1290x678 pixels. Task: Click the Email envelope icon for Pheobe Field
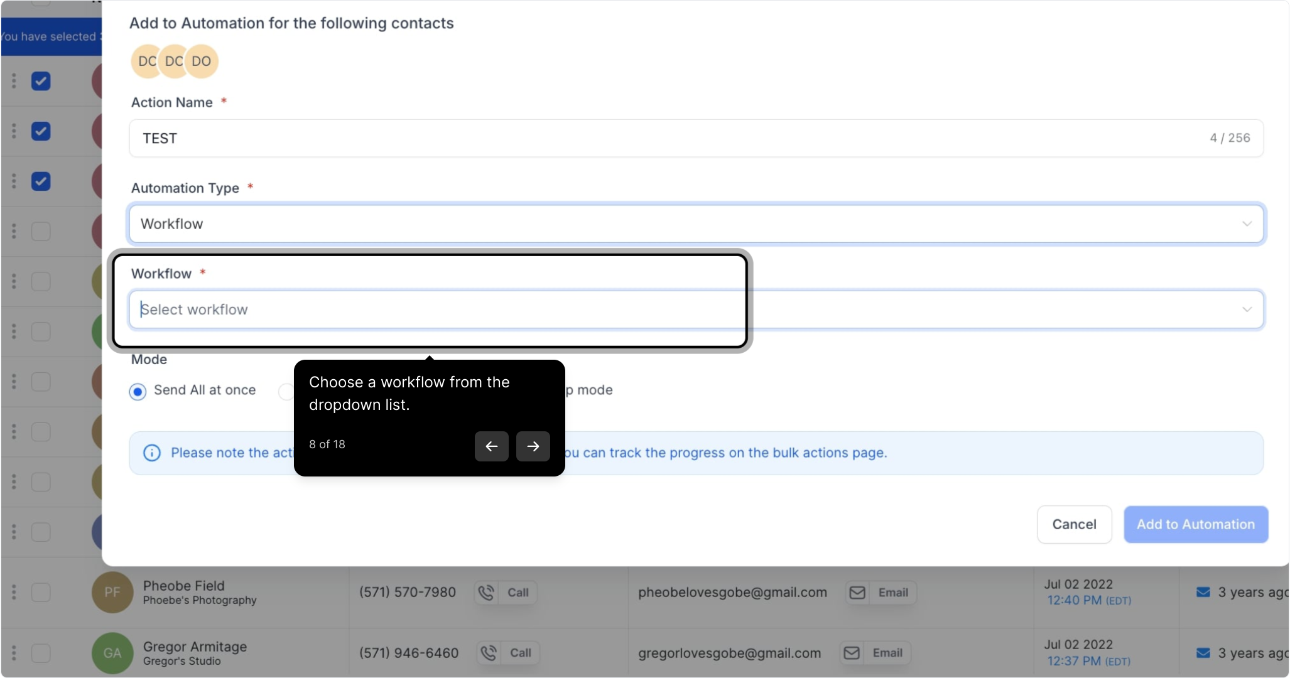857,593
